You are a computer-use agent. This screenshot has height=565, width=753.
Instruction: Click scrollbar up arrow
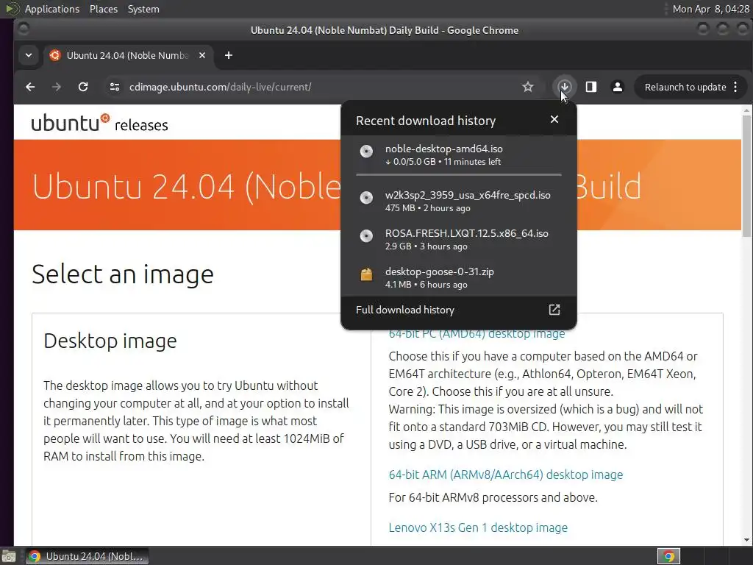click(x=746, y=110)
